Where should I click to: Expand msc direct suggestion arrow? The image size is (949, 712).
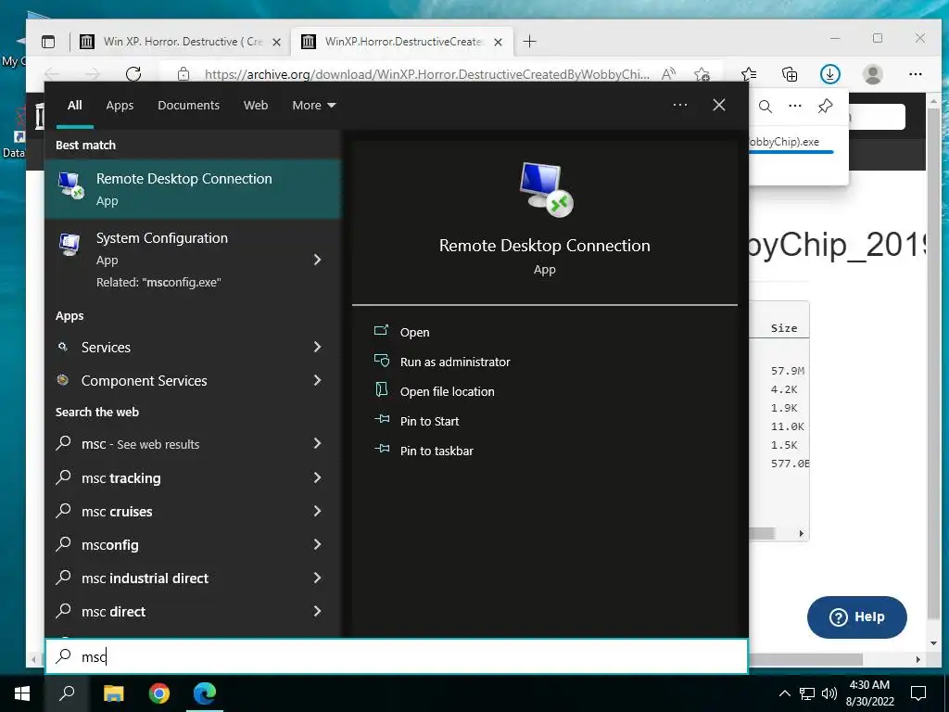click(x=317, y=611)
